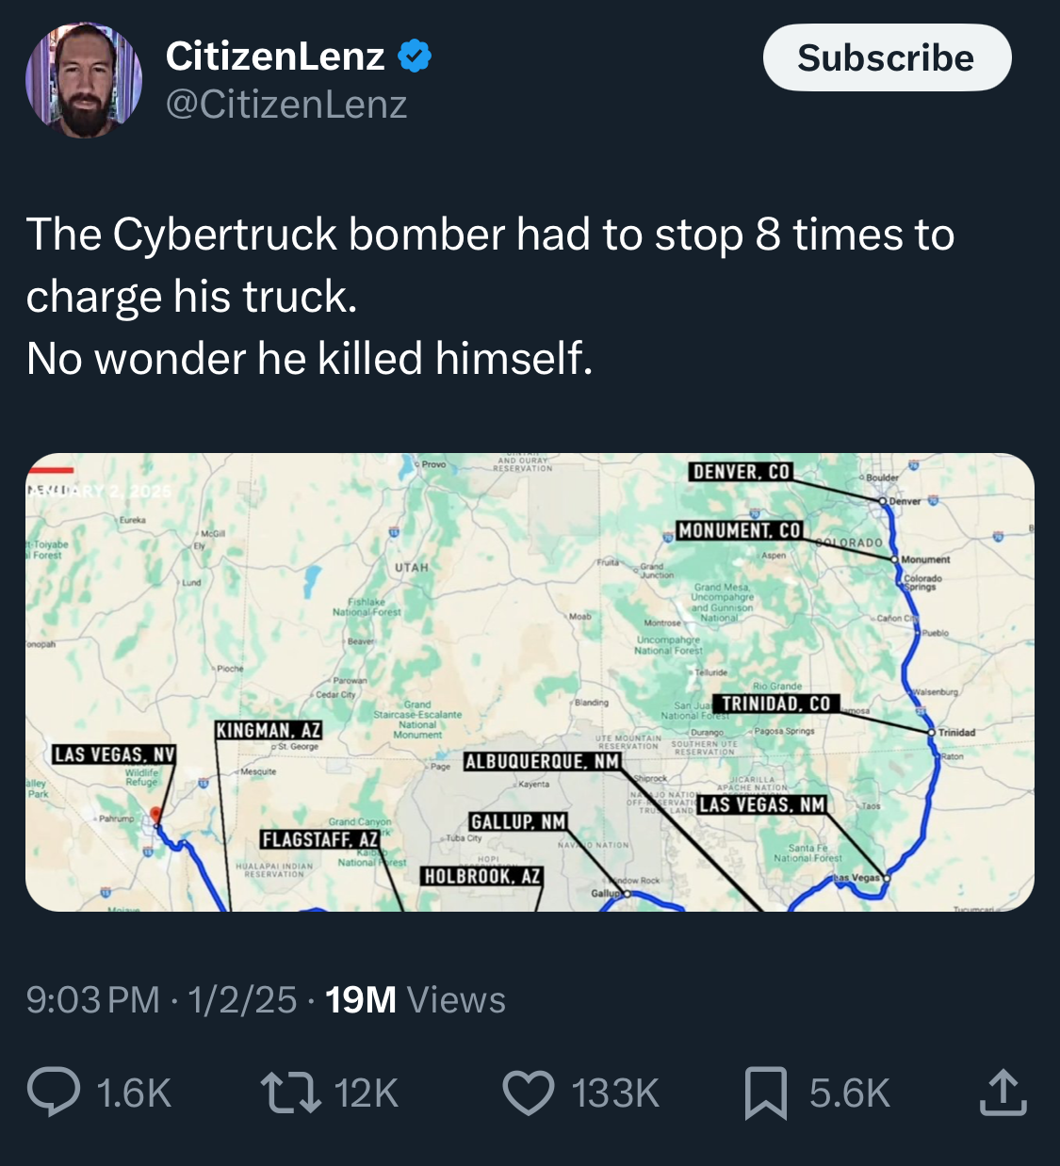Click the red location pin near Las Vegas
This screenshot has height=1166, width=1060.
point(154,810)
